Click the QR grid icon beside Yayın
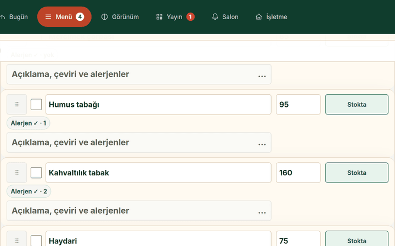The image size is (395, 246). pyautogui.click(x=159, y=17)
